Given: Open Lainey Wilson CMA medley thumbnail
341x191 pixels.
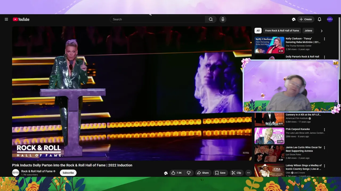Looking at the screenshot, I should 269,170.
